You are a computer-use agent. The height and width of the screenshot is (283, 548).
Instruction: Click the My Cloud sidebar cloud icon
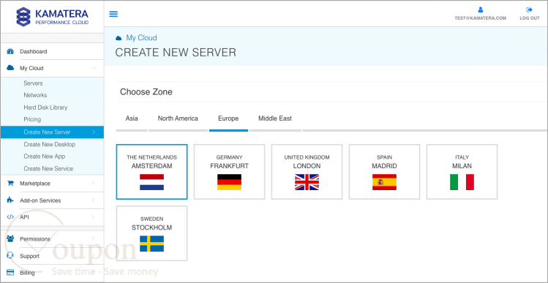point(10,68)
